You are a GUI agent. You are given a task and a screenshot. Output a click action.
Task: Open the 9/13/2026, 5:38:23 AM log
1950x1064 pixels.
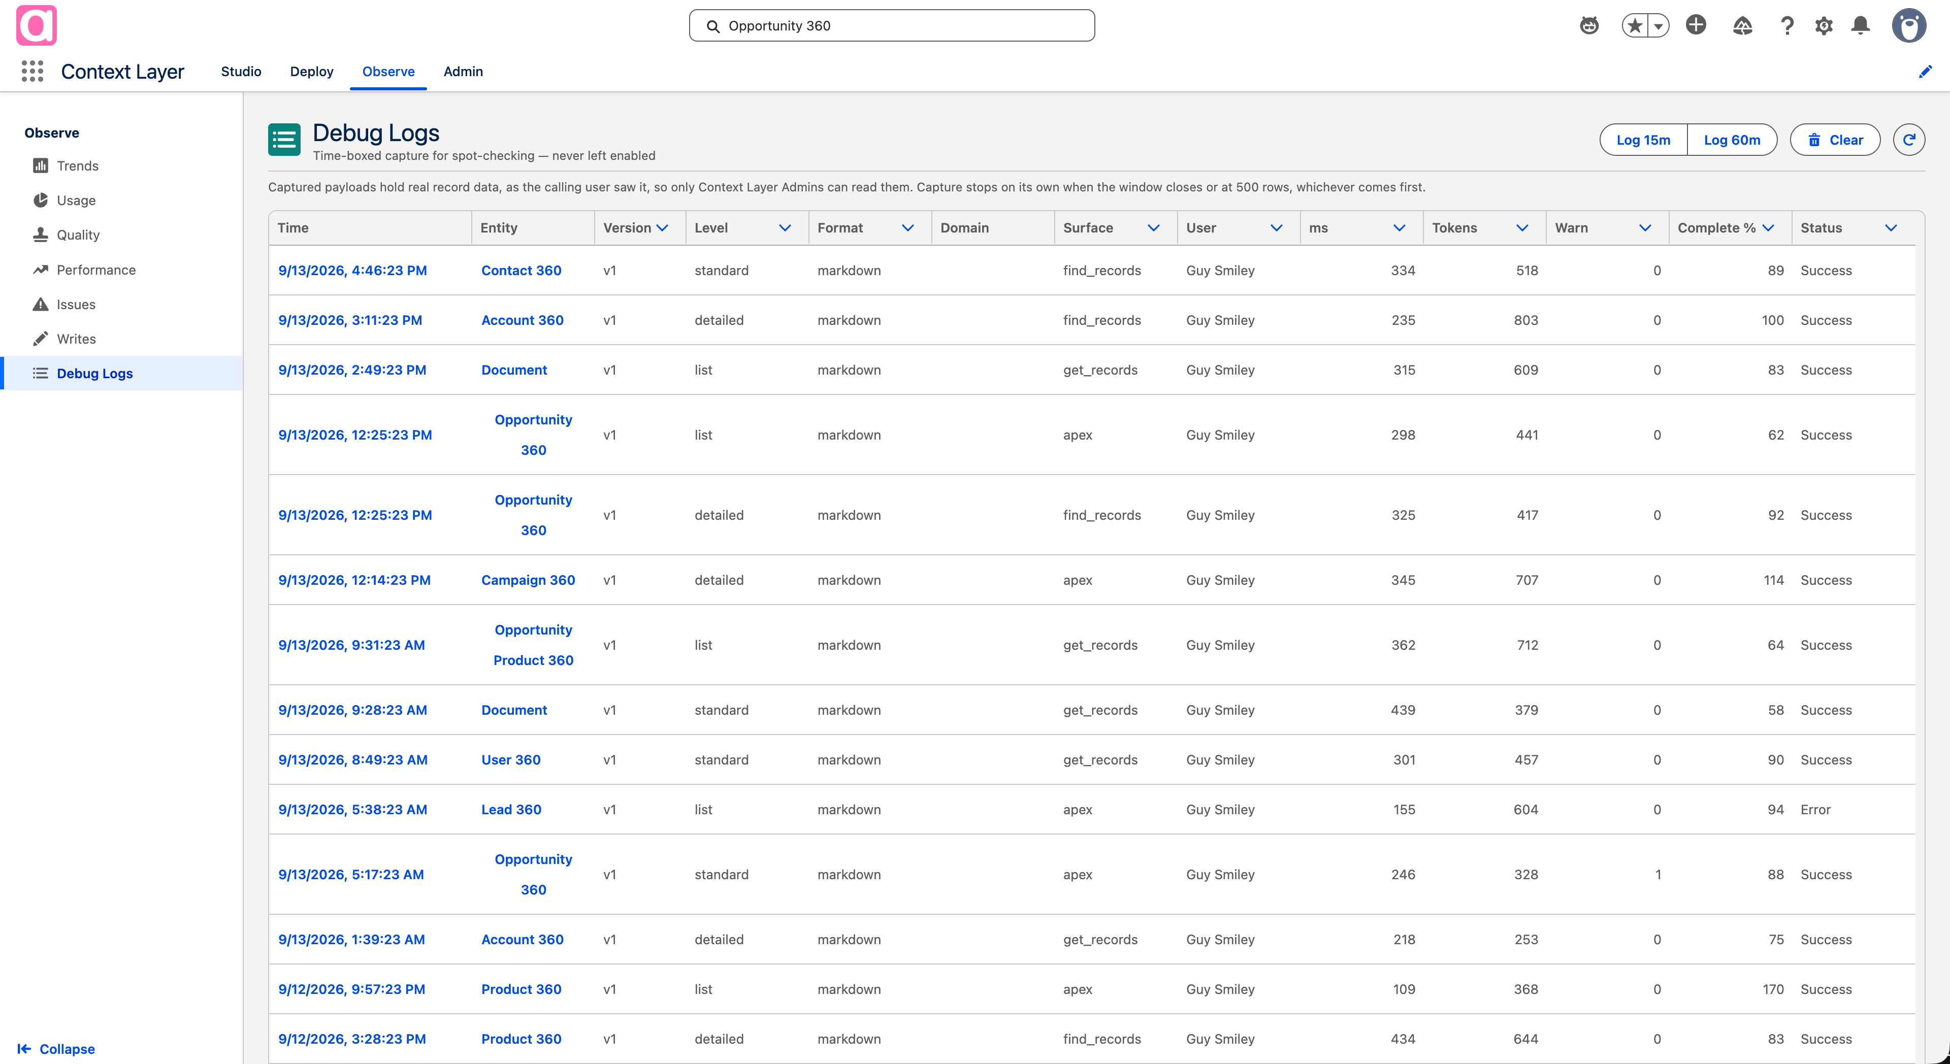(x=352, y=809)
